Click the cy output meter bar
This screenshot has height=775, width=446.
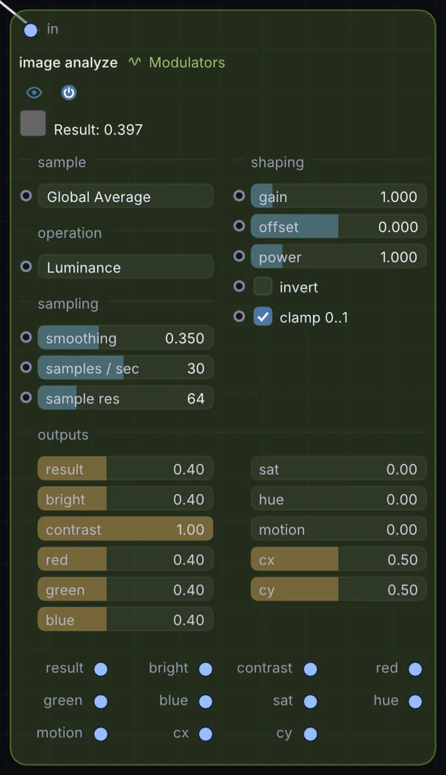[338, 589]
